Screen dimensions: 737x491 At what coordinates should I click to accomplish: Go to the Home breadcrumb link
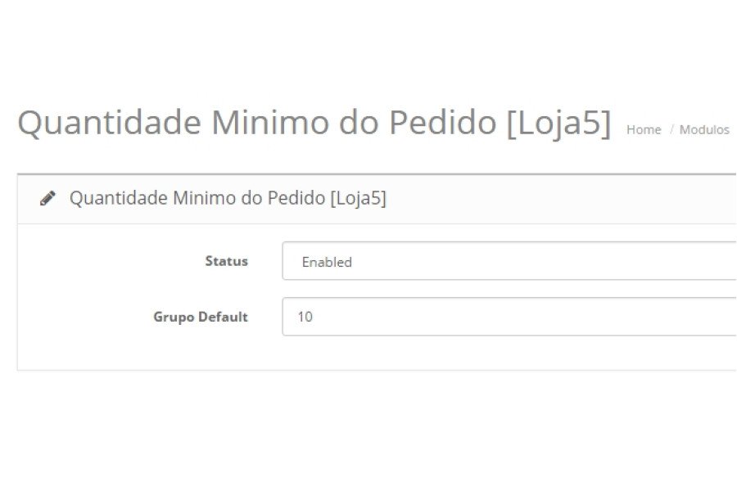[x=644, y=129]
